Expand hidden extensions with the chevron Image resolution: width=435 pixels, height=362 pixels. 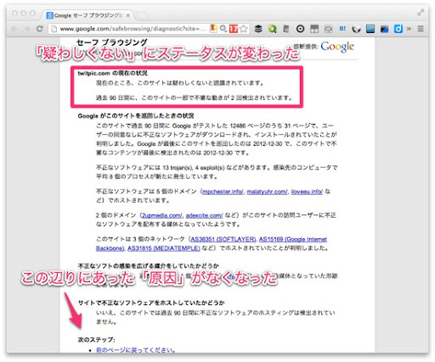(x=409, y=29)
